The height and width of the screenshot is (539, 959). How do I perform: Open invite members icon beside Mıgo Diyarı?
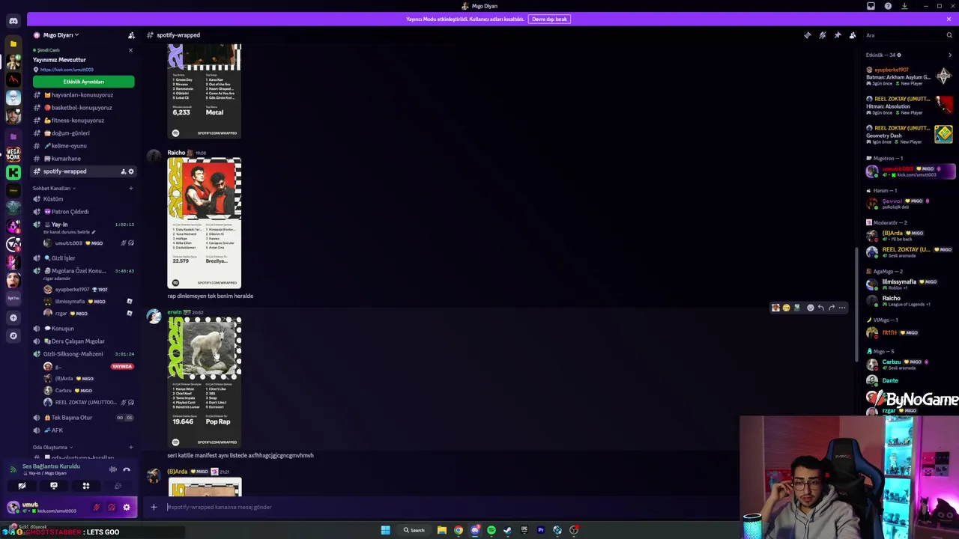tap(131, 35)
